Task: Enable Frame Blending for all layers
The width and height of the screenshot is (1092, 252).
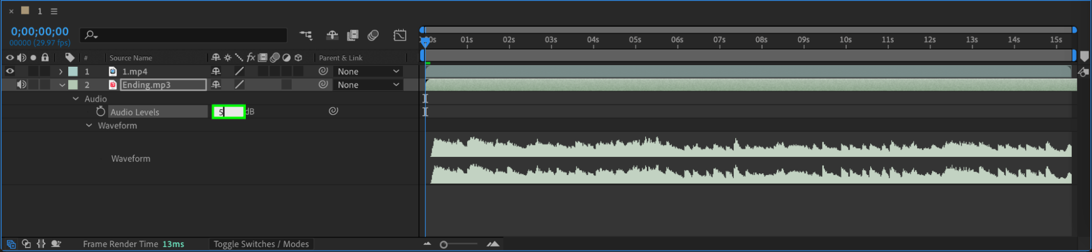Action: [x=353, y=36]
